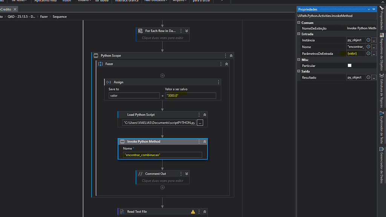Open the Assign activity options menu
Screen dimensions: 386x217
(x=218, y=82)
